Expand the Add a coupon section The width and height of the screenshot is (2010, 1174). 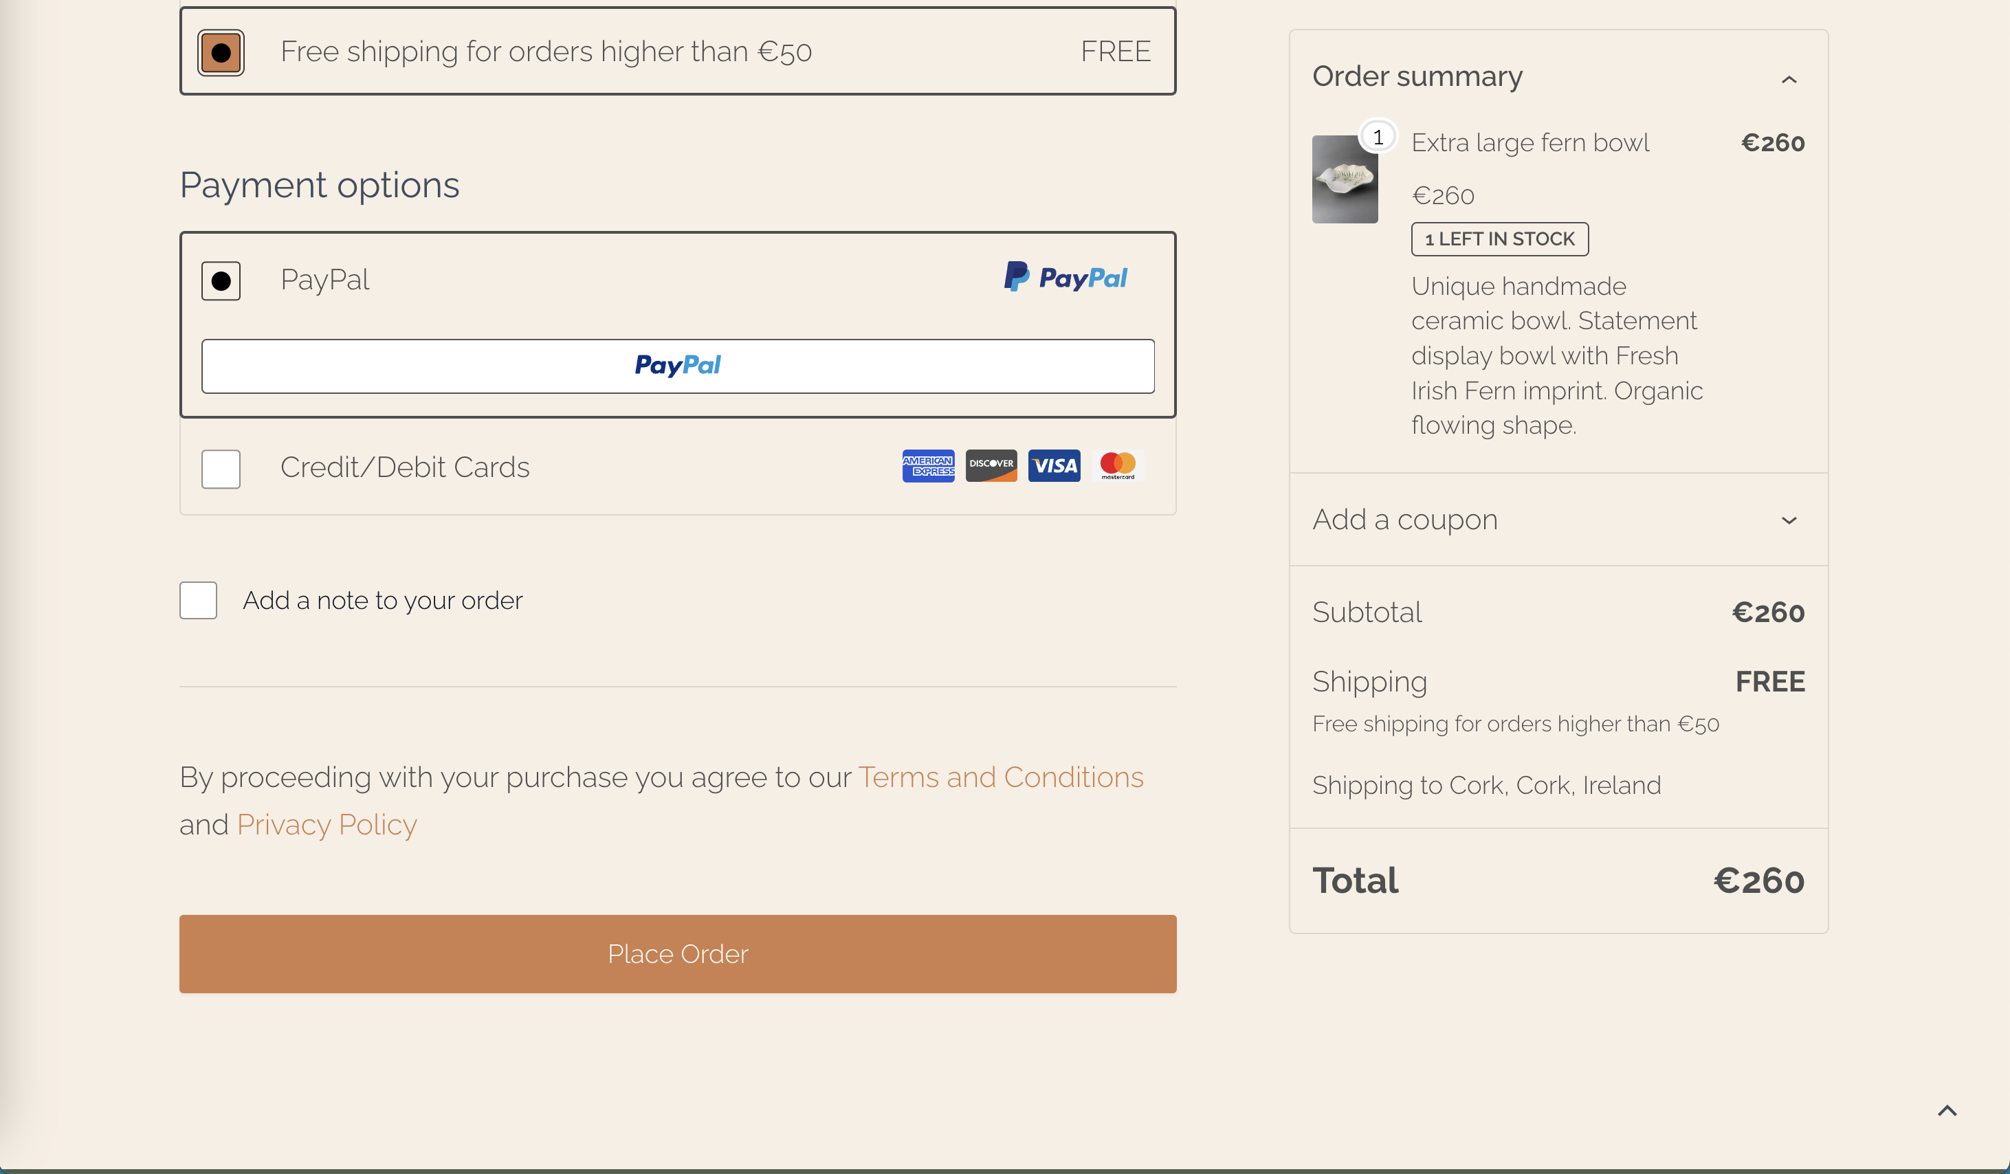1789,520
